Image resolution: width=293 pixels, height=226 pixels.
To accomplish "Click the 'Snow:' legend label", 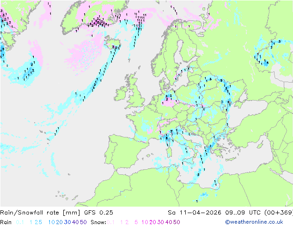I will tap(98, 222).
